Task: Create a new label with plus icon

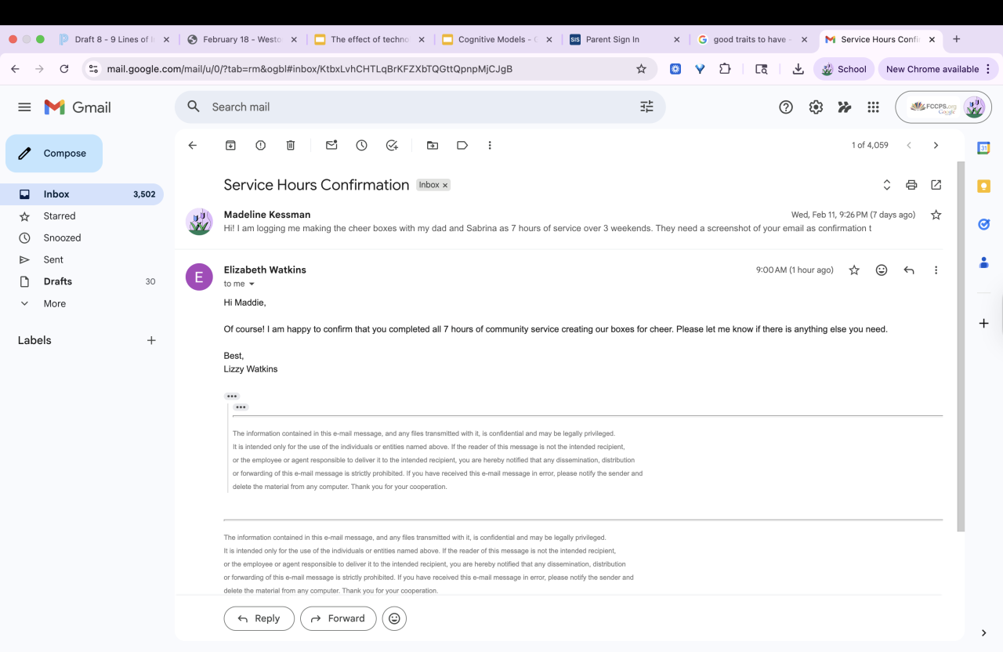Action: coord(151,341)
